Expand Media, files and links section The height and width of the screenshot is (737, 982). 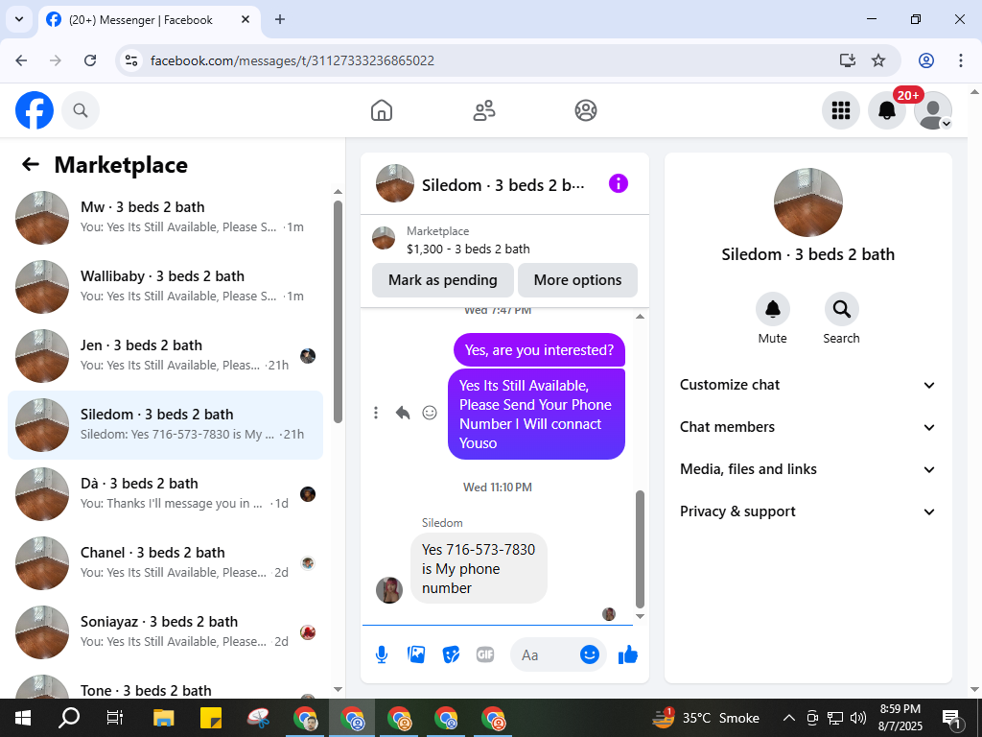tap(807, 469)
